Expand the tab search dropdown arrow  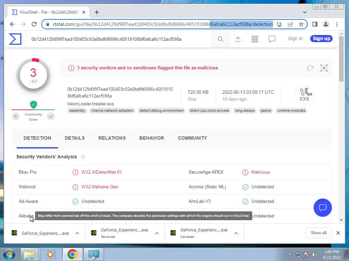pos(304,12)
